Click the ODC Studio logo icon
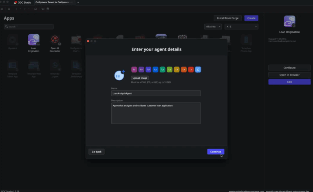Viewport: 313px width, 192px height. coord(15,2)
